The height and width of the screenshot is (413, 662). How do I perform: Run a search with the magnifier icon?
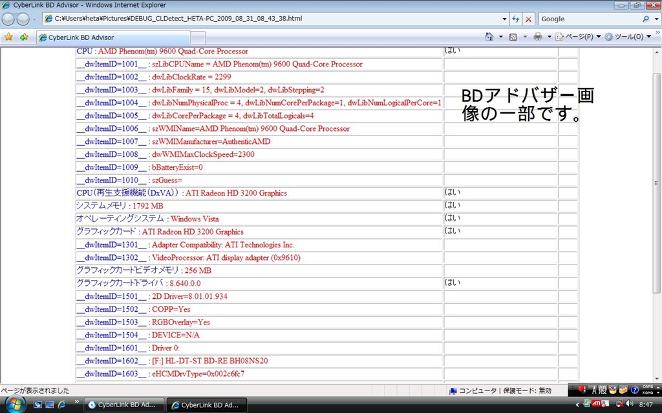click(x=646, y=19)
